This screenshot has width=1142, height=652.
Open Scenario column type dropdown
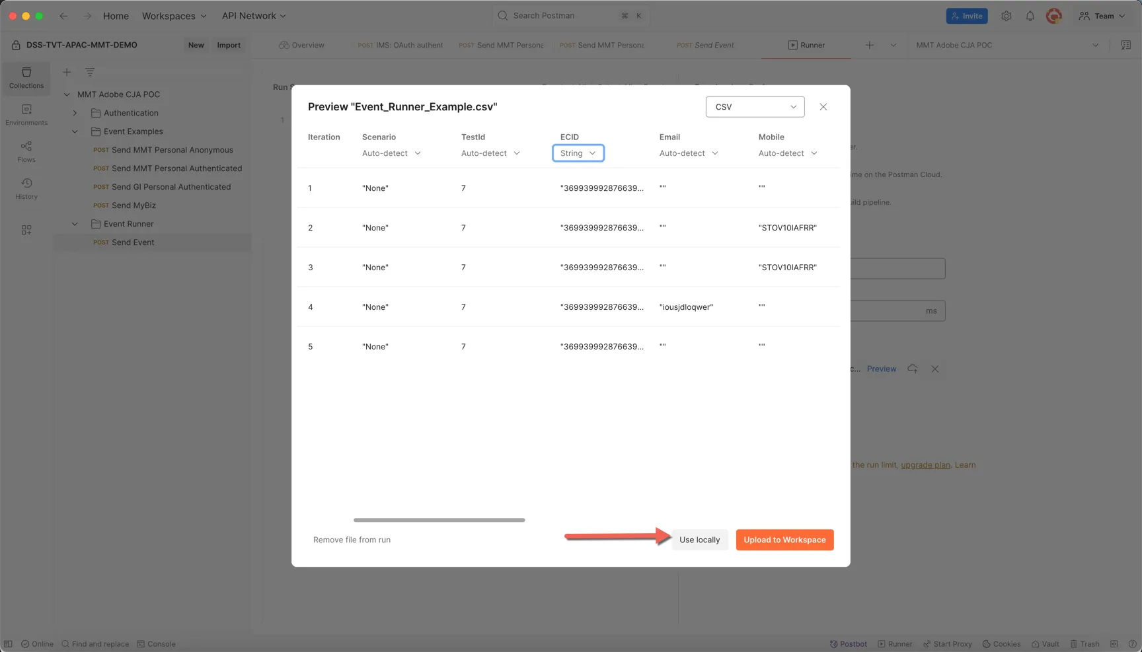click(391, 153)
